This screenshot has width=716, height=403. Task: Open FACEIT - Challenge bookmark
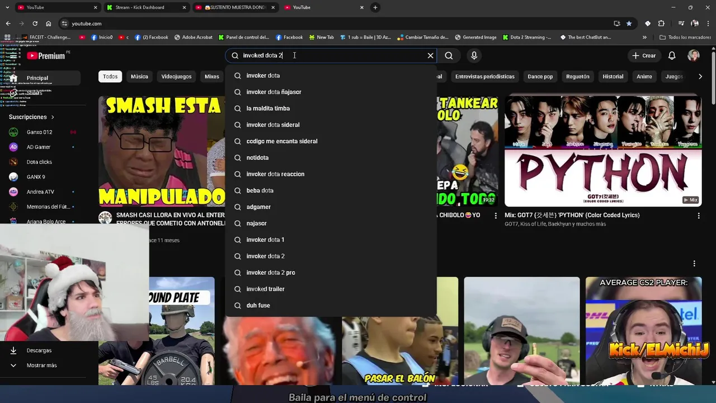coord(46,38)
